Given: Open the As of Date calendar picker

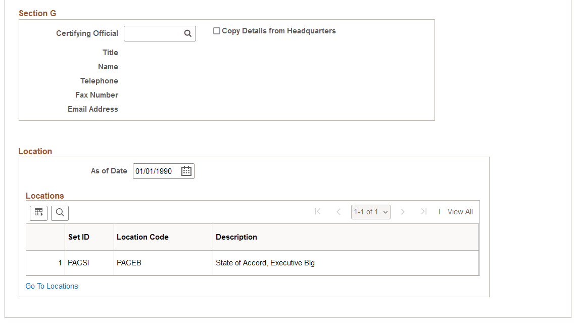Looking at the screenshot, I should (186, 171).
